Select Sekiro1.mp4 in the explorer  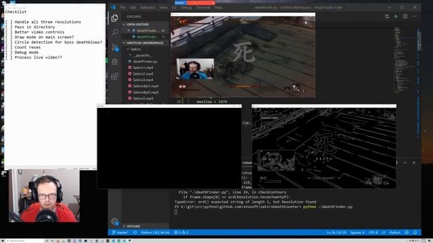click(x=143, y=67)
